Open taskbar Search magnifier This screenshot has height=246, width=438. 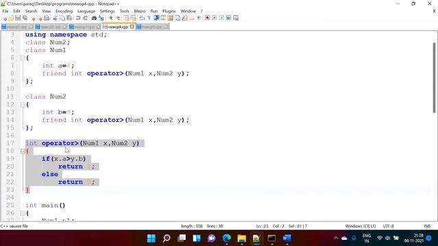(x=166, y=238)
